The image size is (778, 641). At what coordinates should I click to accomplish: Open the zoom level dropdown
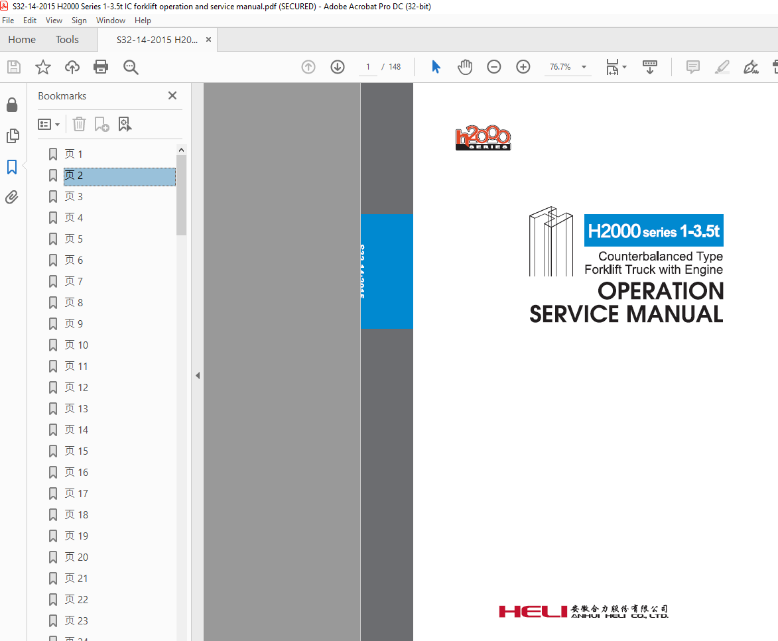tap(584, 67)
